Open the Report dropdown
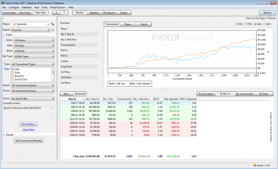Viewport: 278px width, 169px height. click(31, 30)
